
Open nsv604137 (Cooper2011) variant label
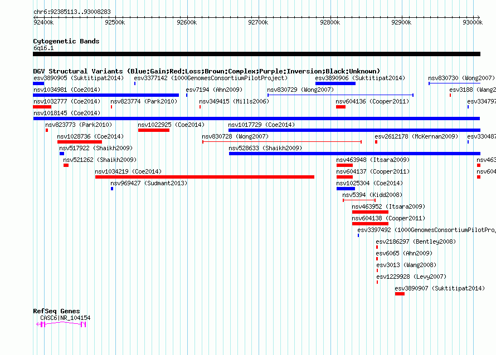pyautogui.click(x=373, y=171)
